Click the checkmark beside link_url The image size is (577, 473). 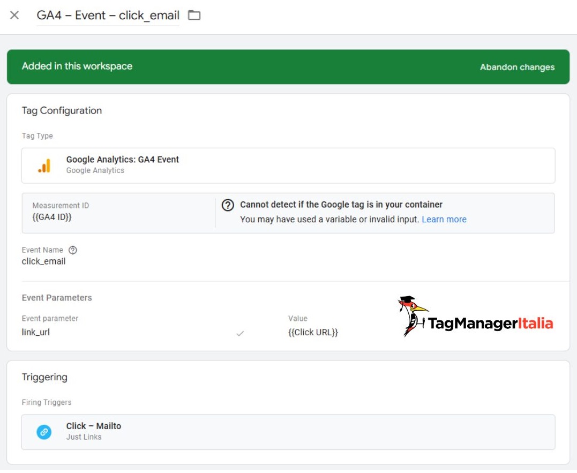pyautogui.click(x=241, y=334)
